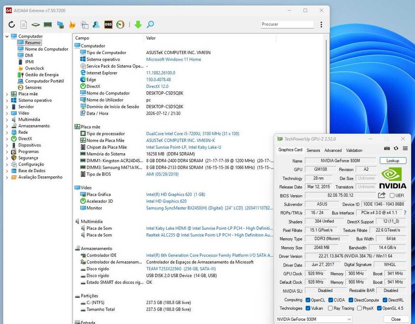415x324 pixels.
Task: Toggle the Vulkan checkbox in GPU-Z
Action: (x=308, y=308)
